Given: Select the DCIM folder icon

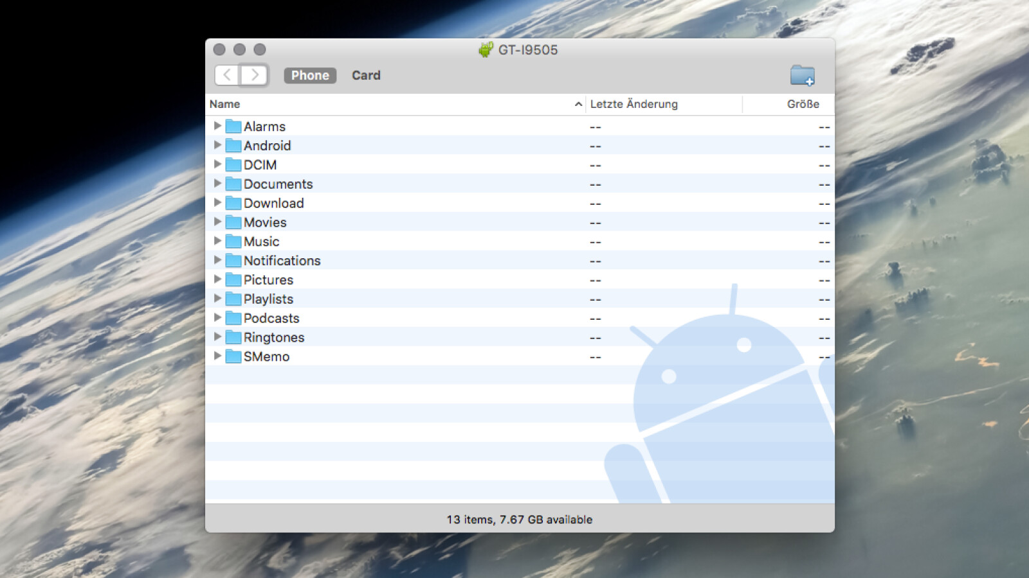Looking at the screenshot, I should click(233, 165).
